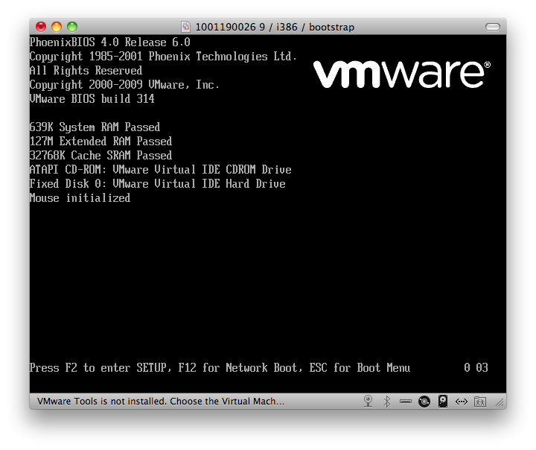The image size is (536, 450).
Task: Click the 'Press F2 to enter SETUP' line
Action: 220,367
